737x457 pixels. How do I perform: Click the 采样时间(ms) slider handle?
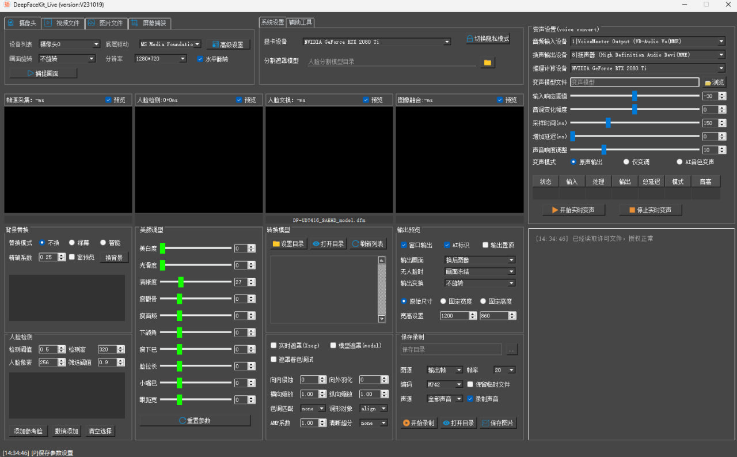[608, 123]
